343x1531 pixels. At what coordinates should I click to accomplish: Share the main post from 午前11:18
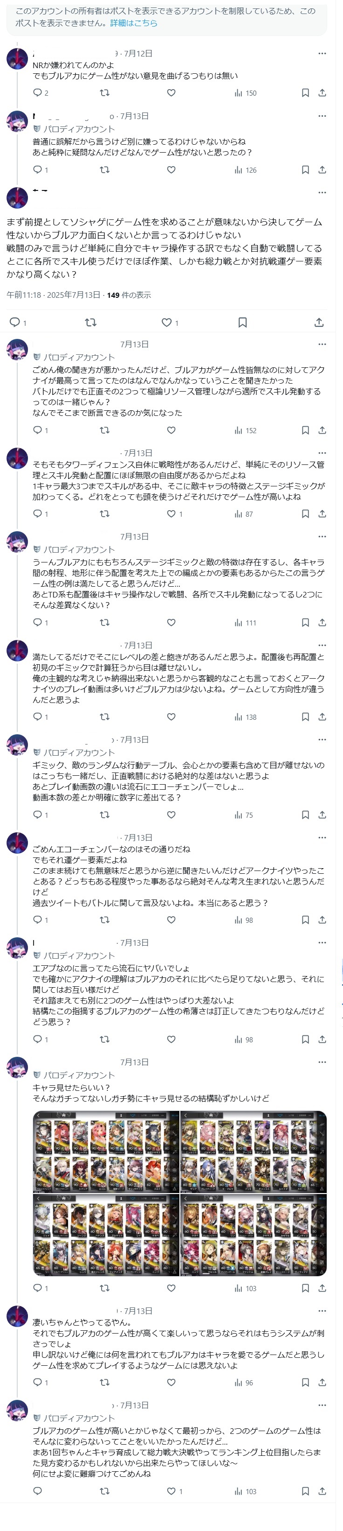(x=319, y=322)
